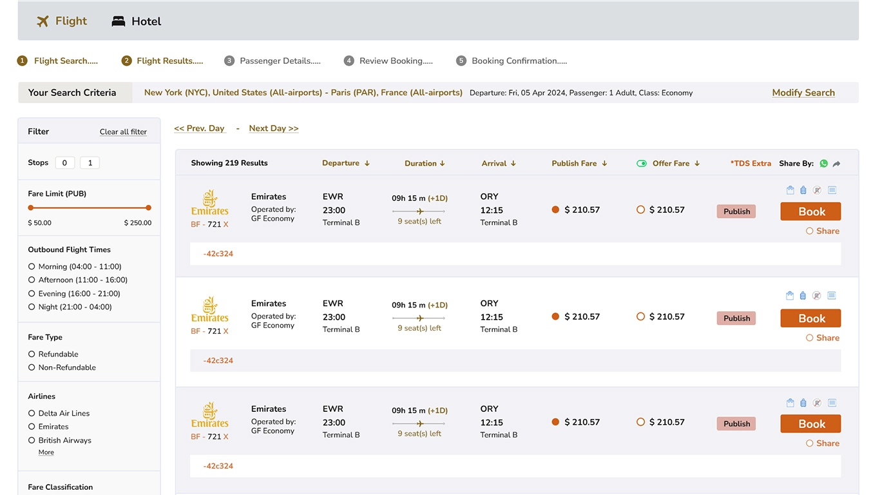Click the shopping bag icon on first flight
The height and width of the screenshot is (495, 880).
[x=790, y=190]
